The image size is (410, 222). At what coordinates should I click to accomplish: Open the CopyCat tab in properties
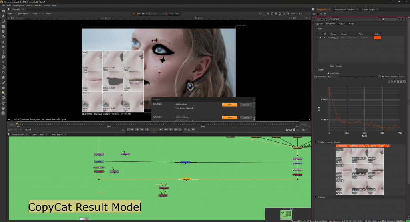click(318, 24)
